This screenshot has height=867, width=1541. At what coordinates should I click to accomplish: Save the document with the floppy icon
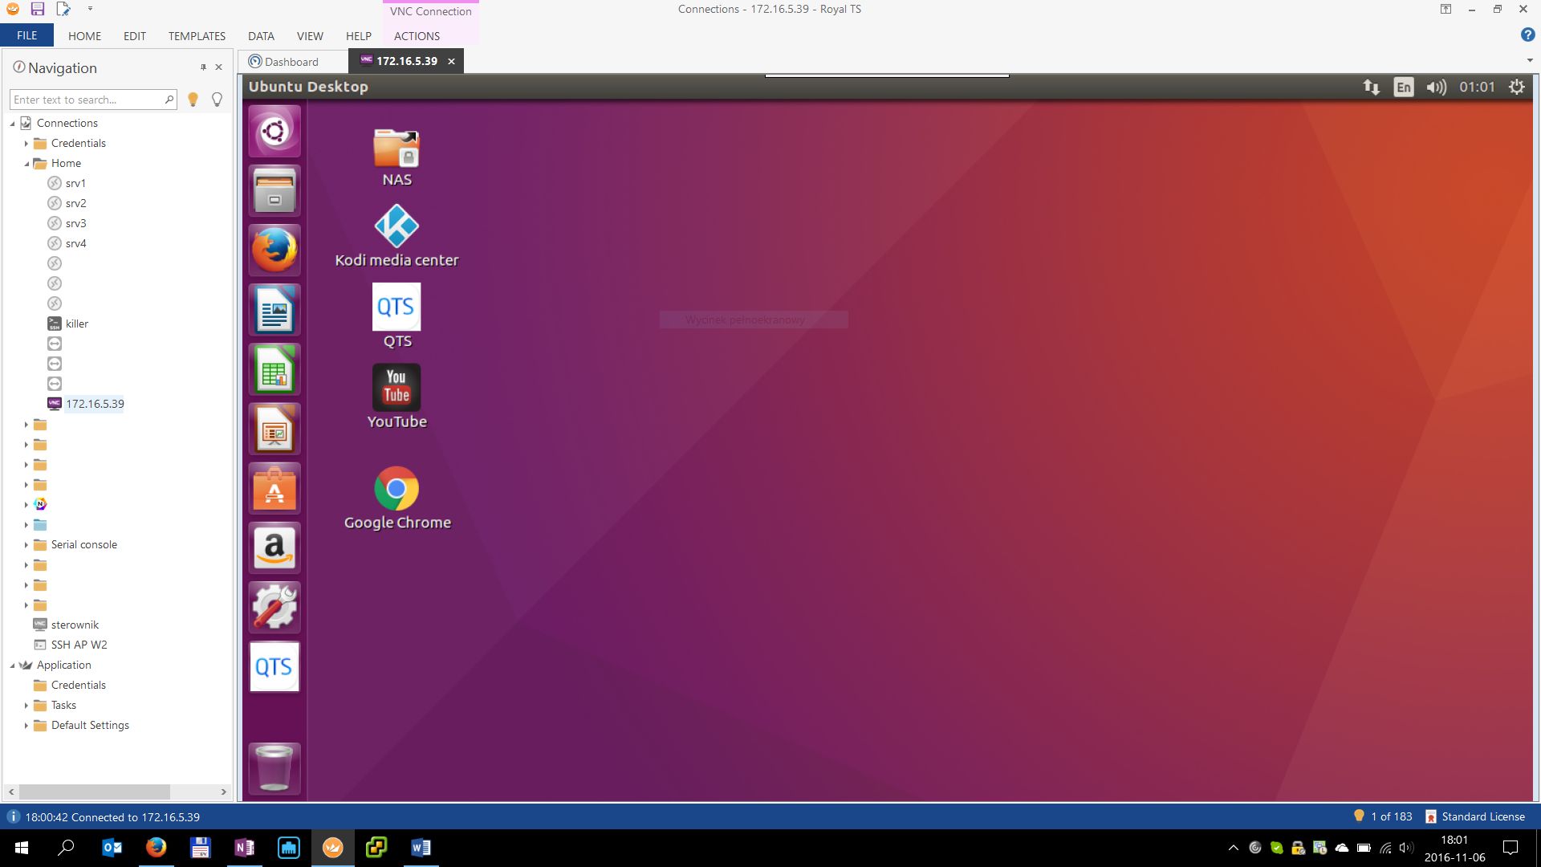coord(37,9)
